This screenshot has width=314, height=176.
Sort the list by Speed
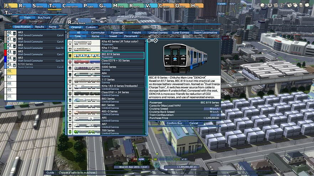click(113, 36)
